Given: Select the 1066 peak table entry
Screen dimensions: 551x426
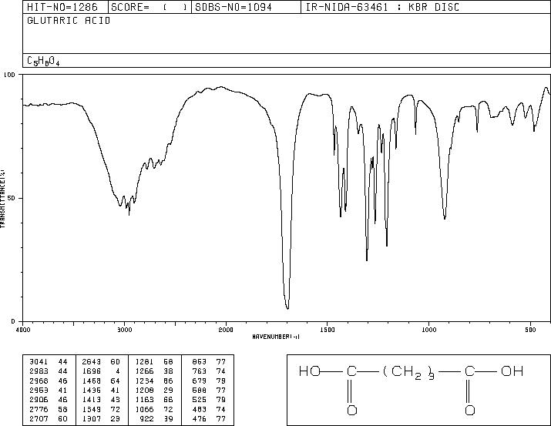Looking at the screenshot, I should [144, 410].
